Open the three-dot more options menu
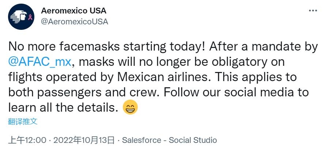326x152 pixels. (x=313, y=11)
